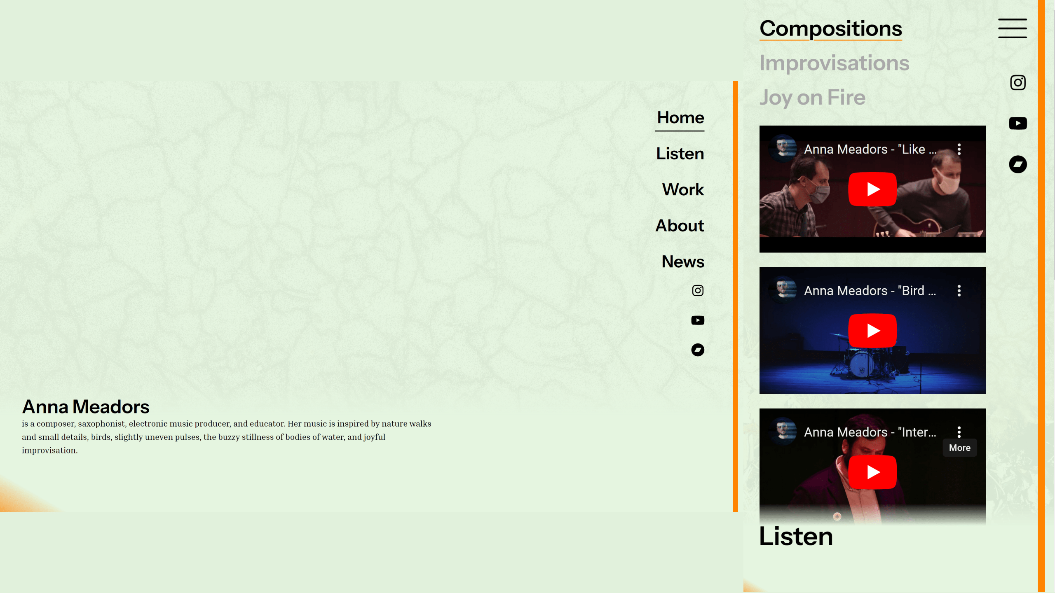The width and height of the screenshot is (1055, 593).
Task: Click the YouTube icon in sidebar
Action: pos(1018,123)
